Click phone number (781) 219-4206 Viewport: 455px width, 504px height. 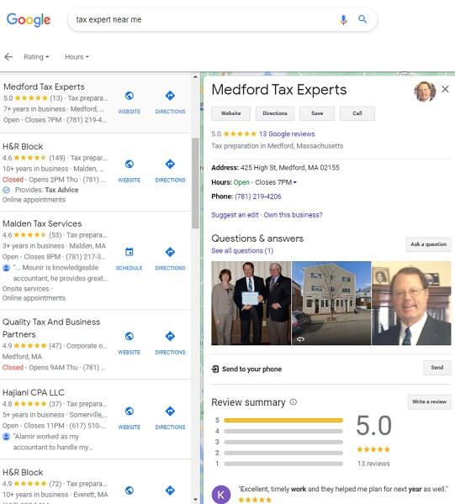click(x=257, y=197)
